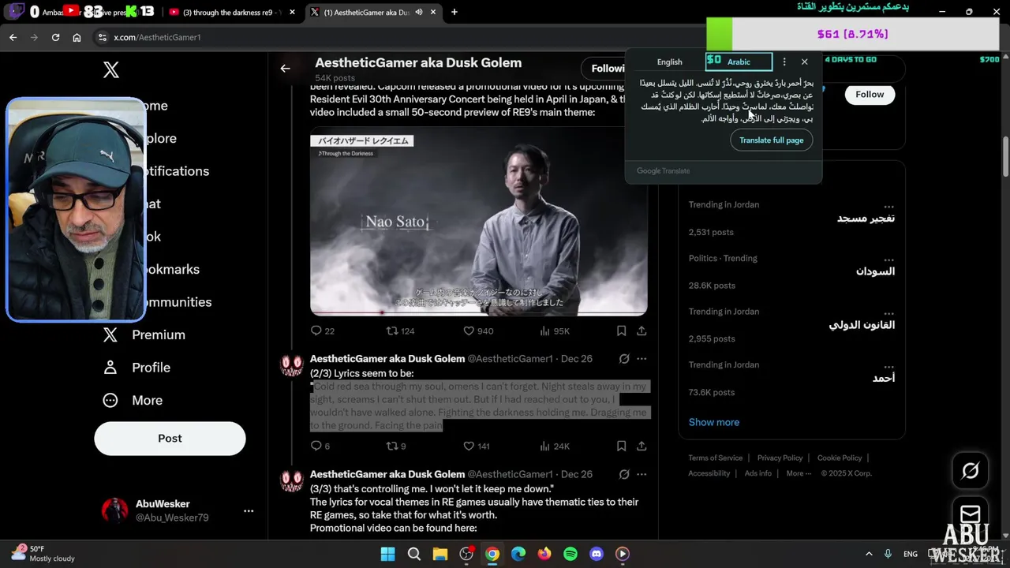Viewport: 1010px width, 568px height.
Task: Click the Chrome home button
Action: point(77,37)
